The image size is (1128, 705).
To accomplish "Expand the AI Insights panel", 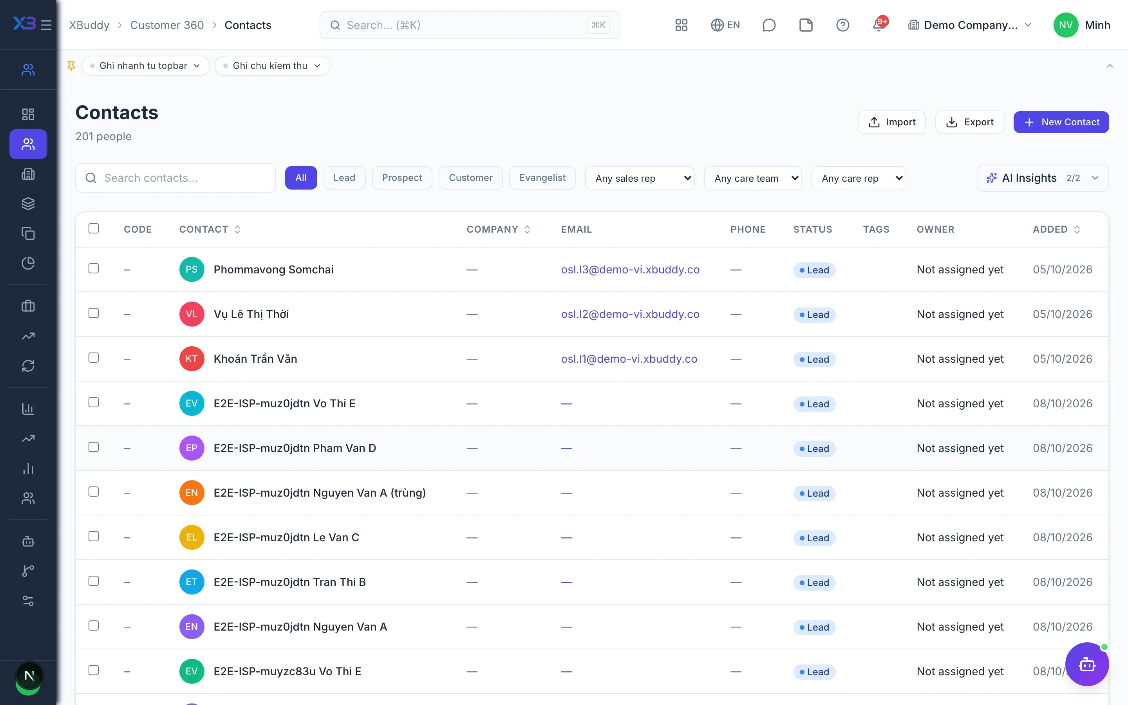I will 1043,178.
